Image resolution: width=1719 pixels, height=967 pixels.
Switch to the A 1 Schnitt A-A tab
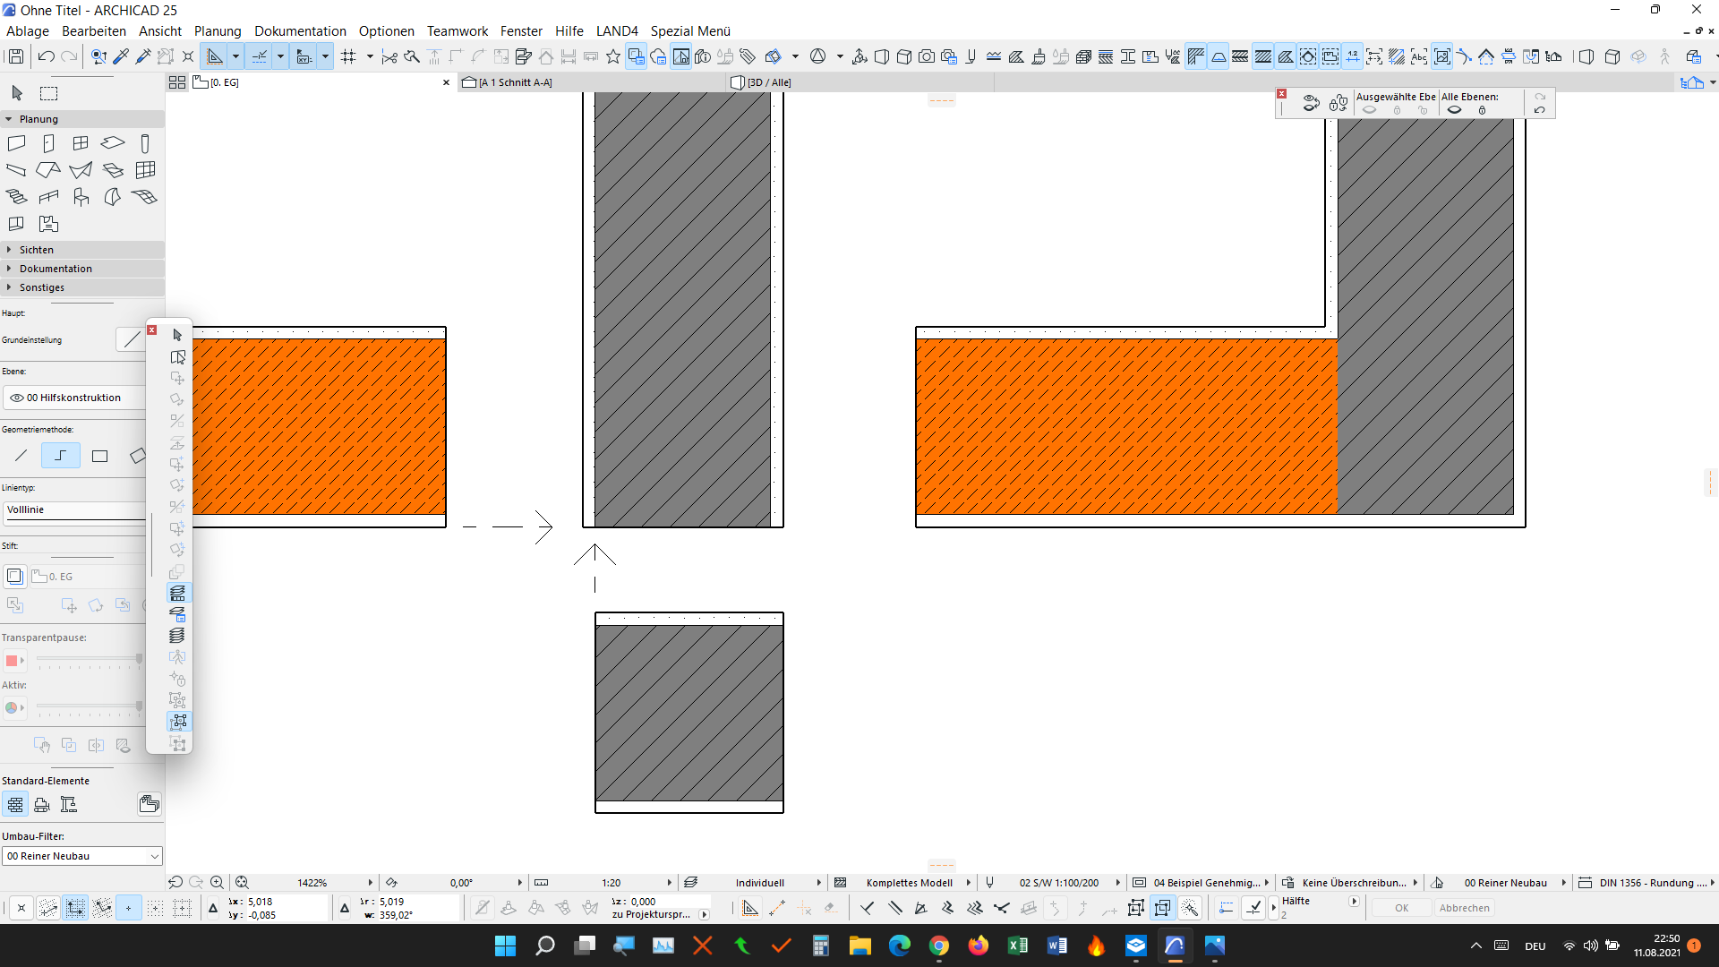coord(515,82)
